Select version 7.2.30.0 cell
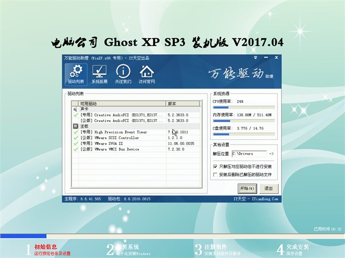Viewport: 345px width, 258px height. [x=176, y=149]
